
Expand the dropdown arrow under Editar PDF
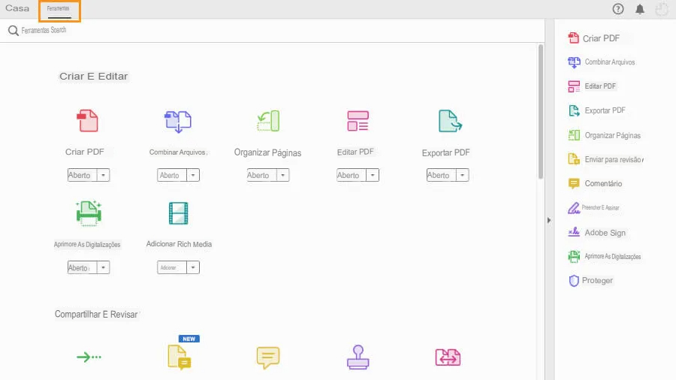373,175
